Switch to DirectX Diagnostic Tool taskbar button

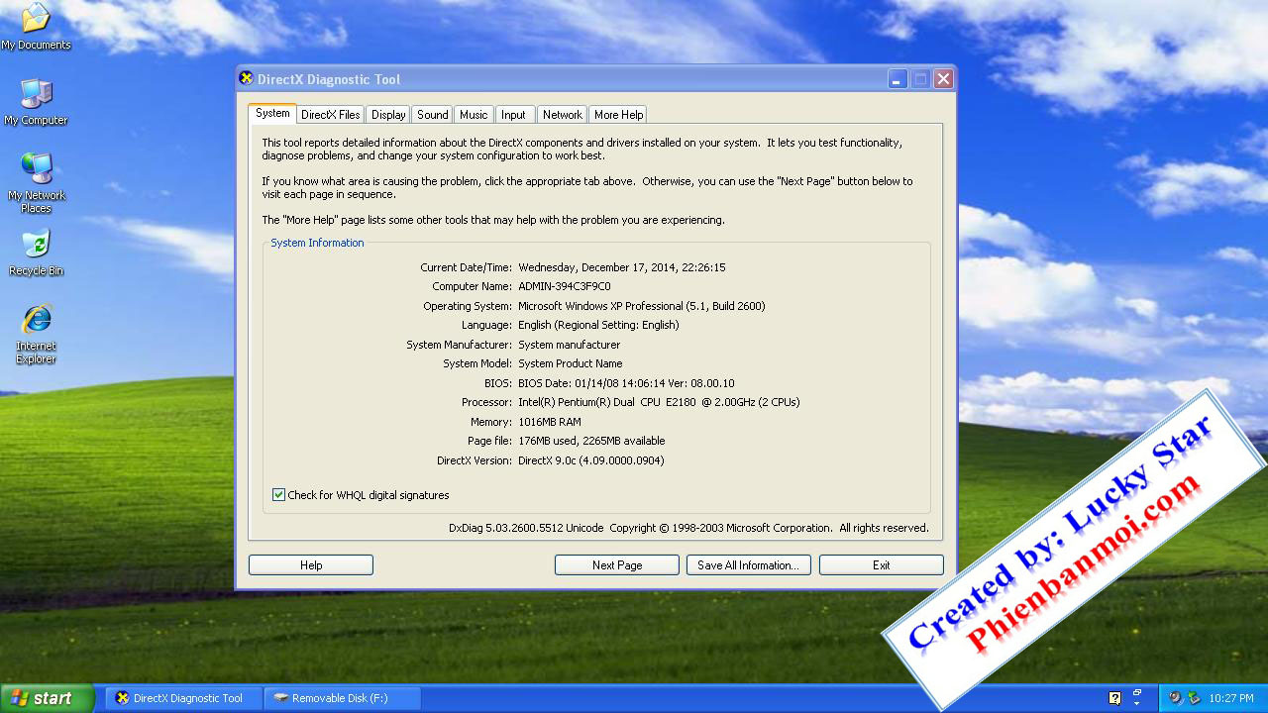[183, 698]
